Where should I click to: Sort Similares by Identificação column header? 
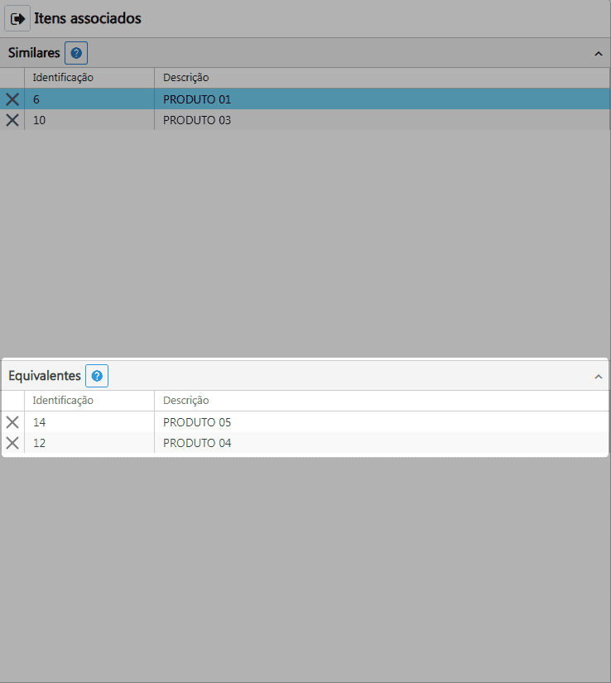[63, 78]
